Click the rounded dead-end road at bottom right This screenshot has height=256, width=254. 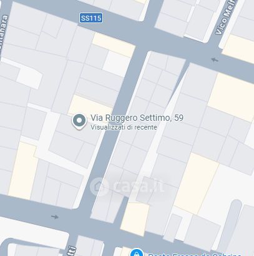coord(230,224)
